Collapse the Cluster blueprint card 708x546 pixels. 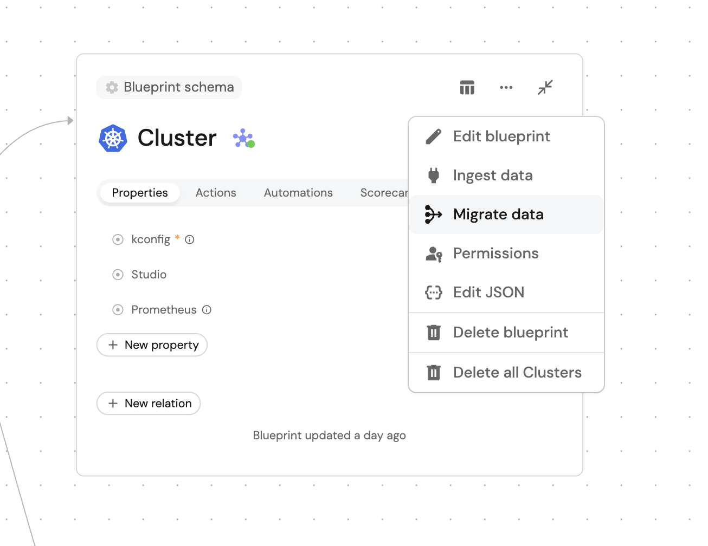point(545,87)
